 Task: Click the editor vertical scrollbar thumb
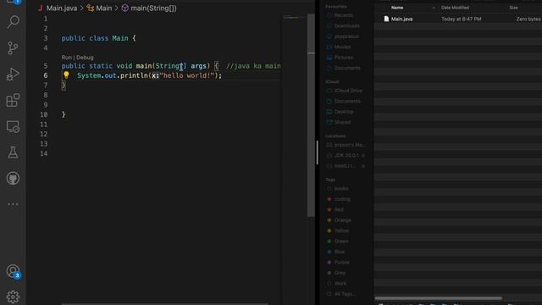click(x=311, y=115)
